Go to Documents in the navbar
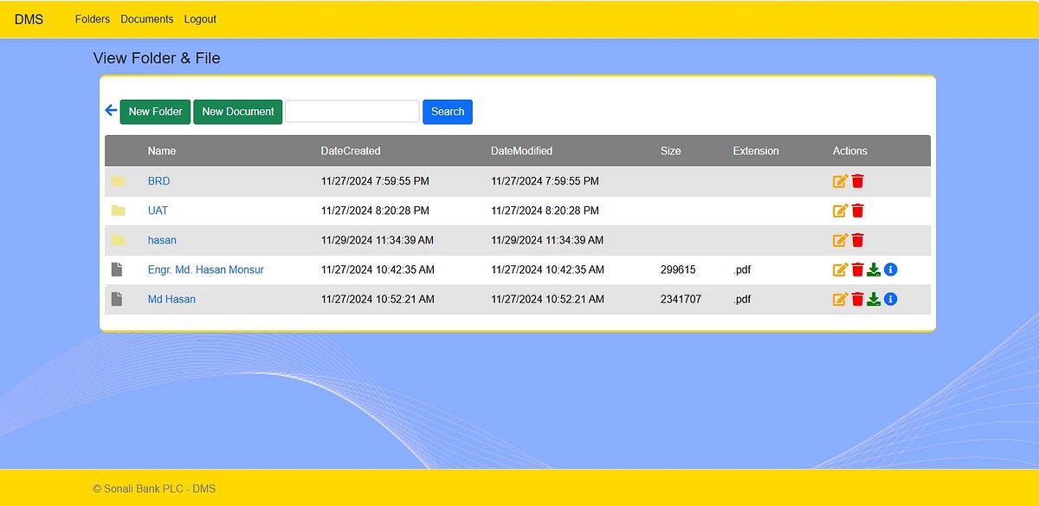The width and height of the screenshot is (1039, 506). [x=147, y=19]
